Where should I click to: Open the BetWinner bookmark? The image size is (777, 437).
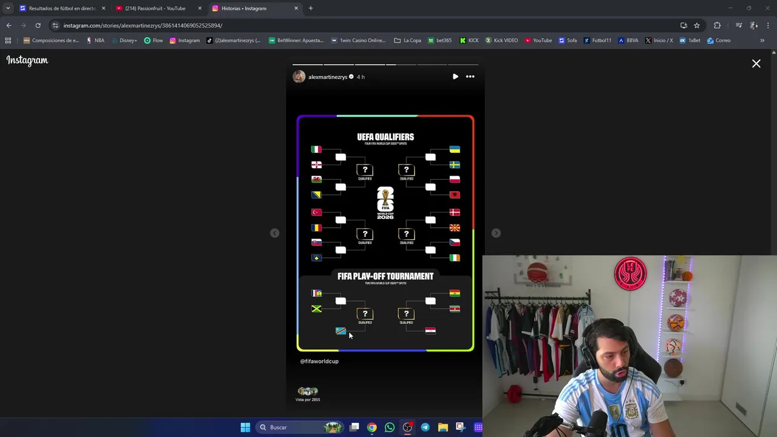296,41
